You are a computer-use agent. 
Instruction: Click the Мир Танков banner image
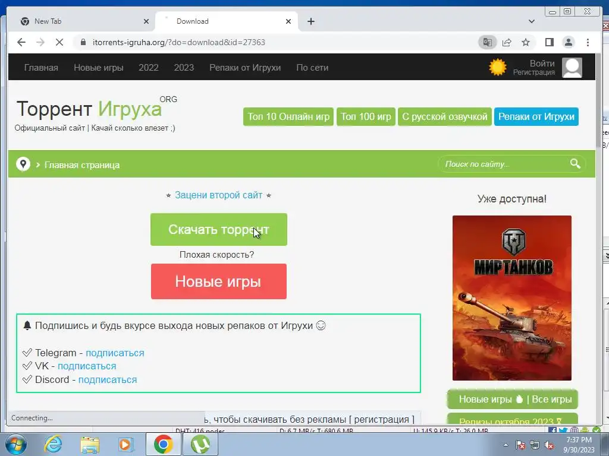pyautogui.click(x=512, y=298)
